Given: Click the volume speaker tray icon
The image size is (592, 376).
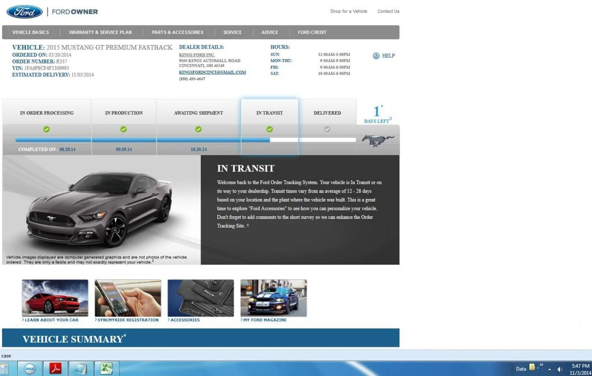Looking at the screenshot, I should point(560,369).
